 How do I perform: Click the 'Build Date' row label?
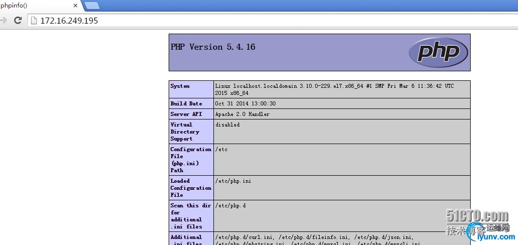(x=186, y=103)
